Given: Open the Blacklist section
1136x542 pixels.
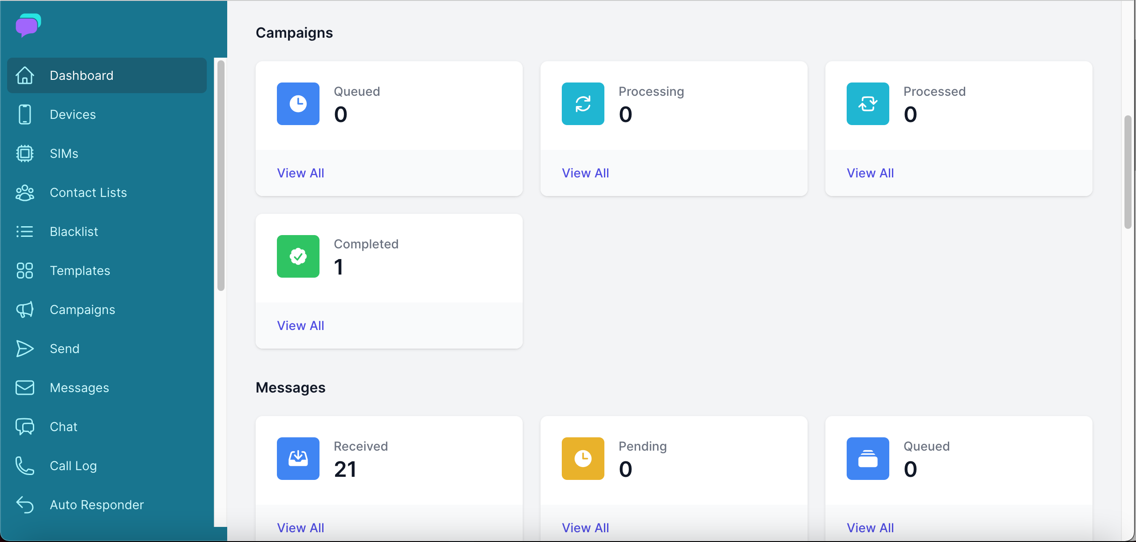Looking at the screenshot, I should [x=74, y=232].
